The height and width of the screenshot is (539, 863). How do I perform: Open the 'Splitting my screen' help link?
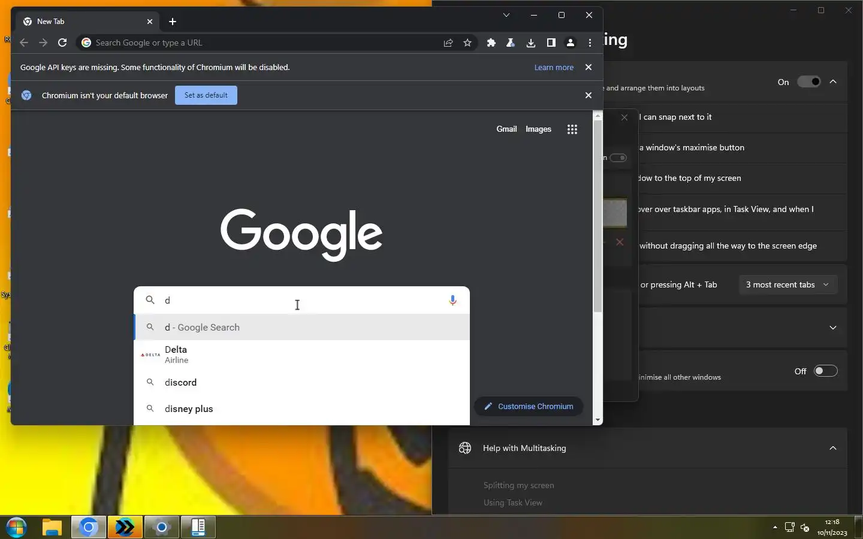coord(519,486)
